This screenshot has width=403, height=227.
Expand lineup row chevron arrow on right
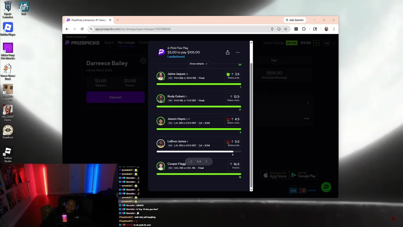click(x=308, y=103)
